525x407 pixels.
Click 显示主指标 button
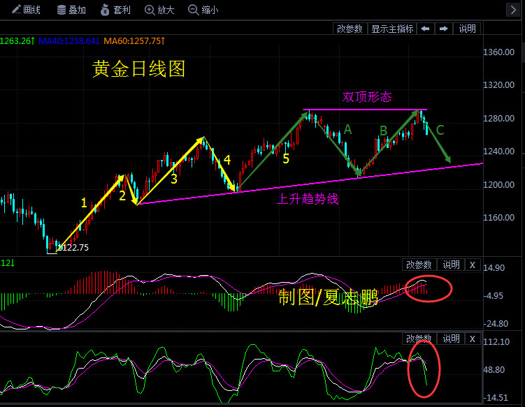(392, 29)
